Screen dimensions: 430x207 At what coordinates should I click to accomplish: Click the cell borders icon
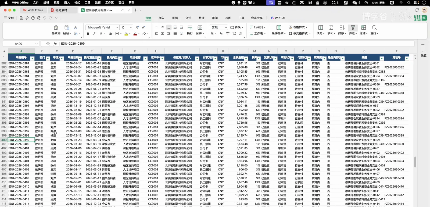coord(117,34)
